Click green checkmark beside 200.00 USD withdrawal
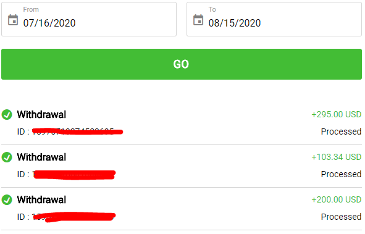Image resolution: width=365 pixels, height=234 pixels. [x=7, y=199]
